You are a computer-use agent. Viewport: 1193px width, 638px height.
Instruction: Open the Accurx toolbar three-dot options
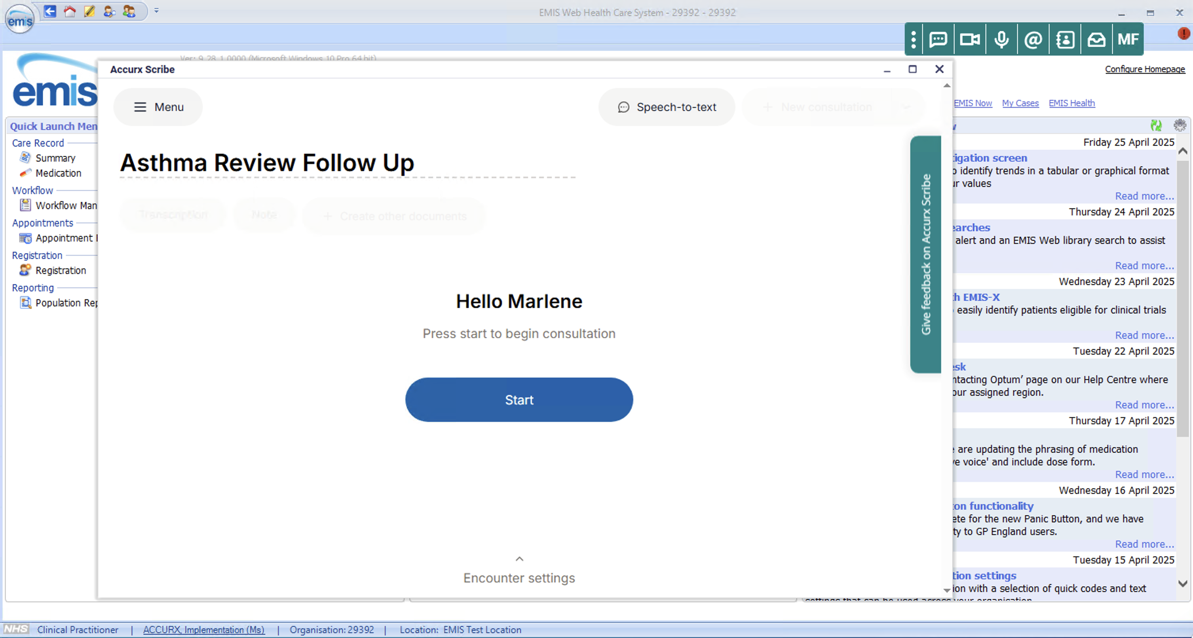913,39
